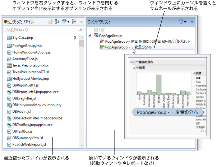Click the distribution thumbnail preview
This screenshot has width=217, height=167.
point(167,97)
